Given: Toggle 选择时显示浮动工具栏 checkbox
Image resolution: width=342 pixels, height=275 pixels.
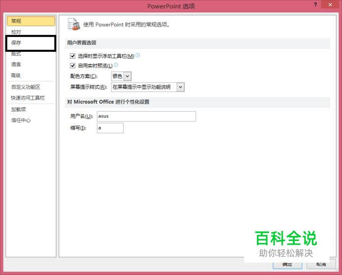Looking at the screenshot, I should point(73,56).
